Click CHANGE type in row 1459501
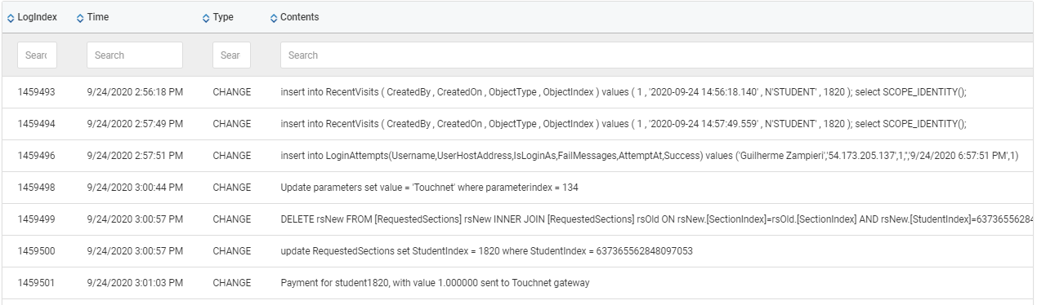Image resolution: width=1037 pixels, height=305 pixels. click(x=232, y=283)
